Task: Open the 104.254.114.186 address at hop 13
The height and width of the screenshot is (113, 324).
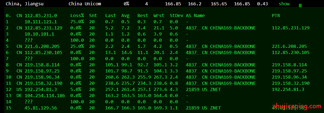Action: point(45,96)
